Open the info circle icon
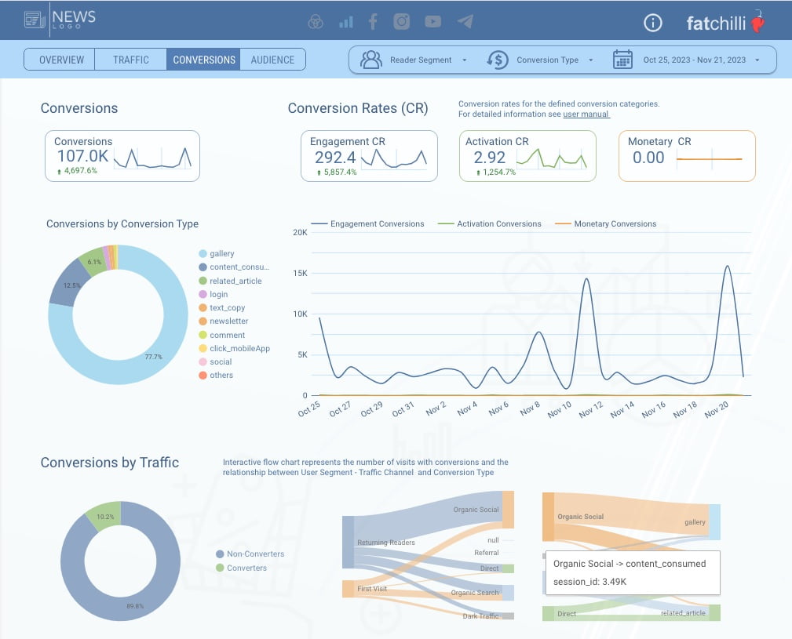Image resolution: width=792 pixels, height=639 pixels. point(652,23)
